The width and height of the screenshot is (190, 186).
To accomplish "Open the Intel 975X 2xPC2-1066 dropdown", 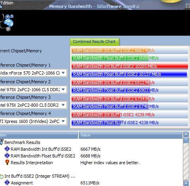I will [x=33, y=90].
